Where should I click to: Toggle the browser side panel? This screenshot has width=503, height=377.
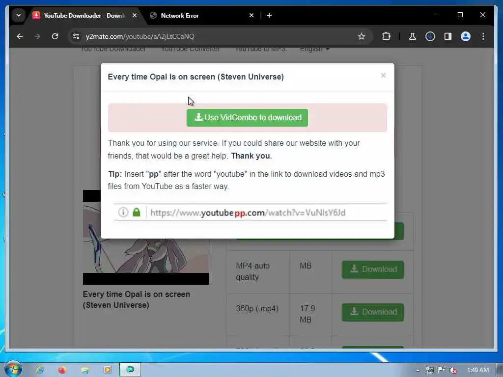pos(448,36)
